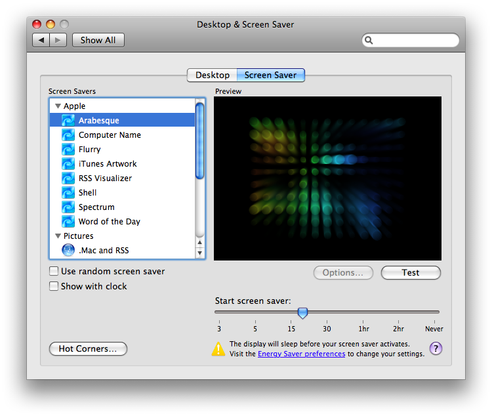Click the Flurry screen saver icon
Viewport: 492px width, 416px height.
click(x=68, y=149)
